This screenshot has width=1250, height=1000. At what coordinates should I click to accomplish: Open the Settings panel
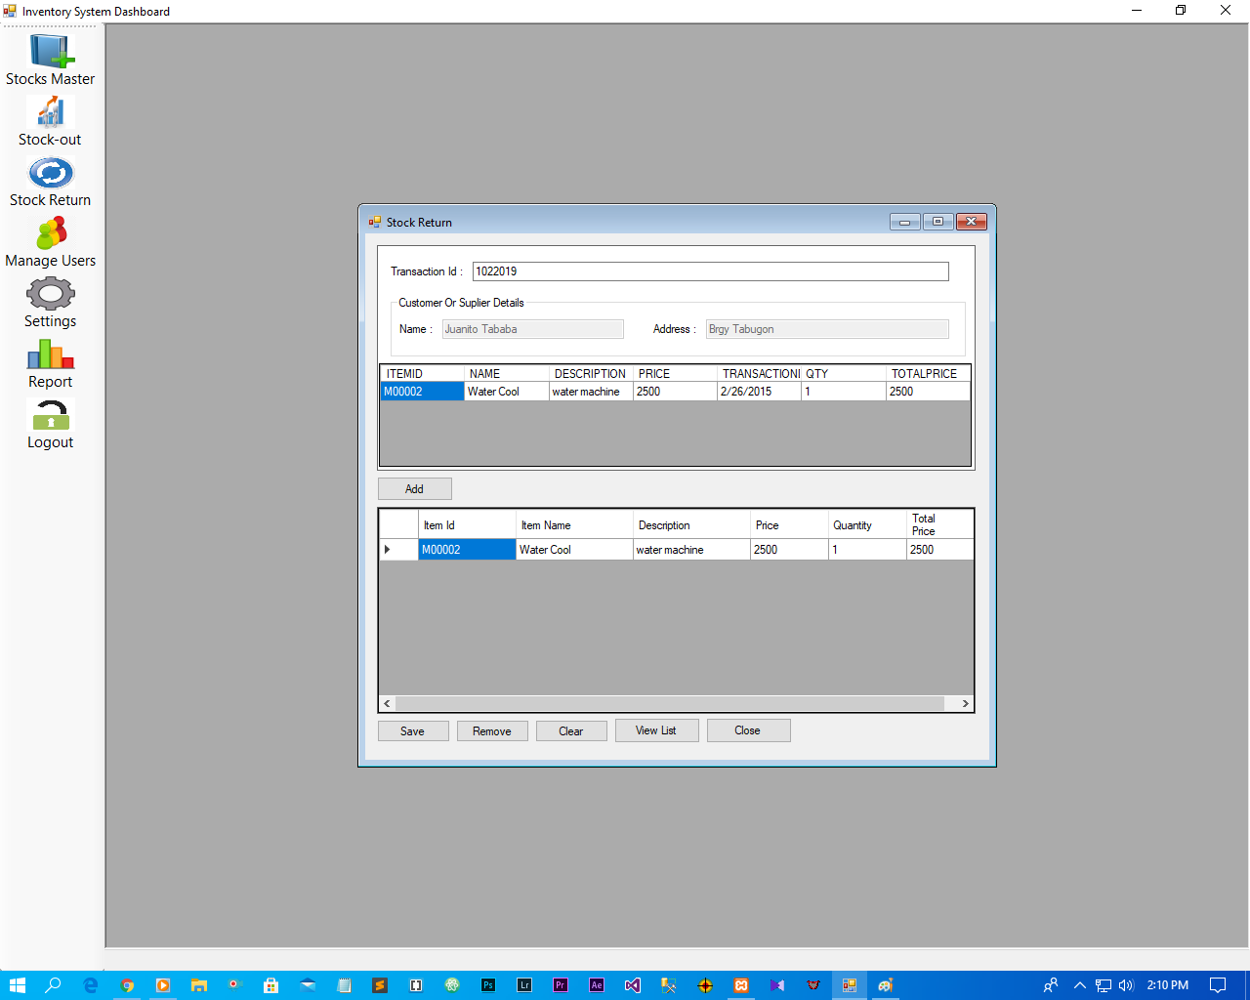[x=50, y=301]
